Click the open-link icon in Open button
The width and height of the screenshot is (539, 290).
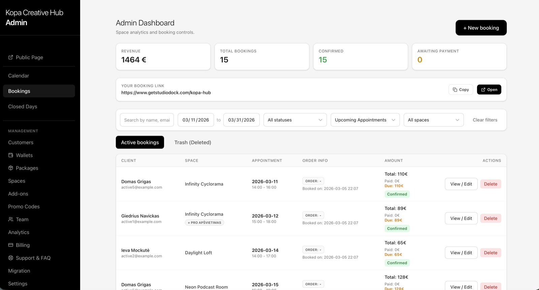483,90
